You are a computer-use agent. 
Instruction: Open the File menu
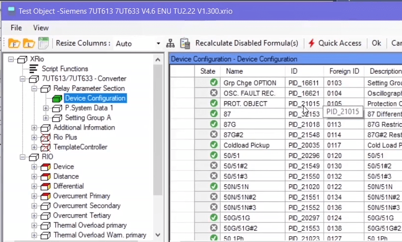point(16,28)
